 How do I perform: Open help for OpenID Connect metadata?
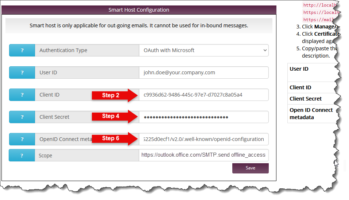pos(22,139)
